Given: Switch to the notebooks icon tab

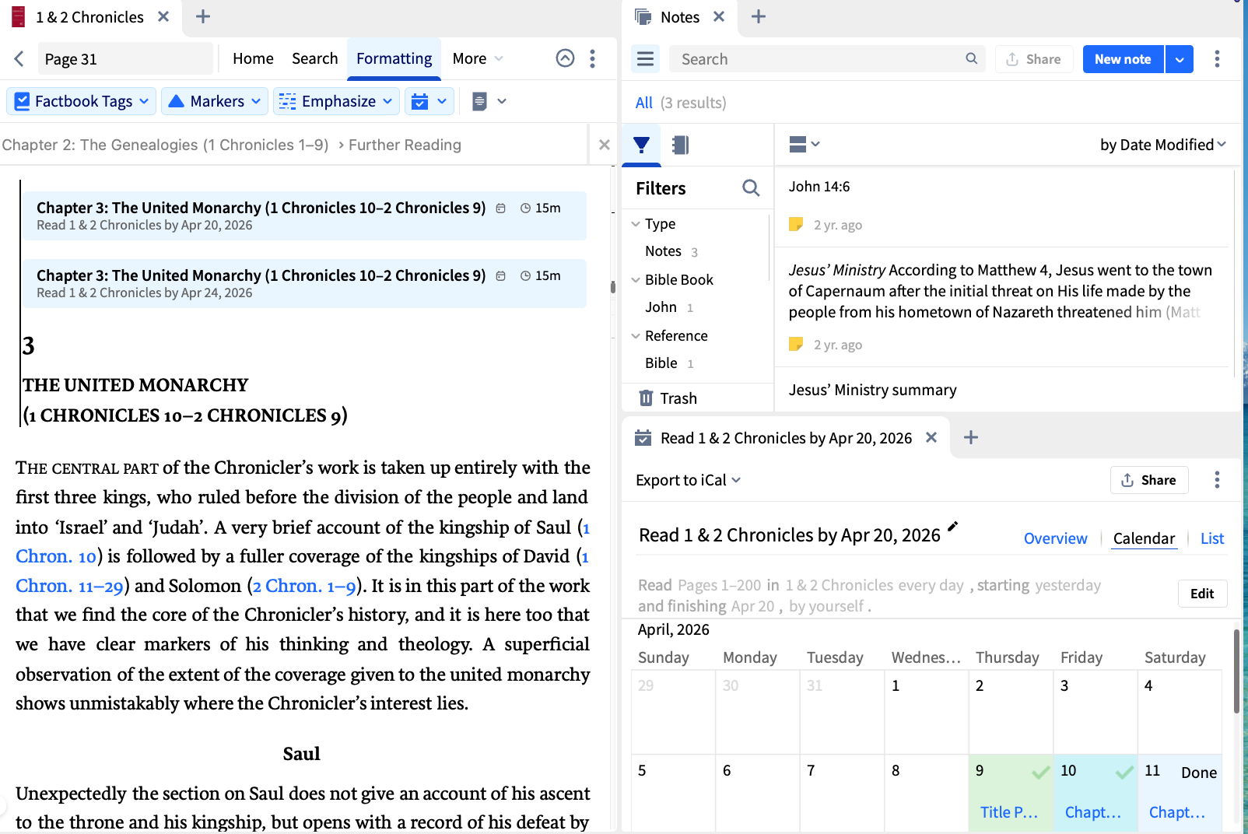Looking at the screenshot, I should (680, 145).
